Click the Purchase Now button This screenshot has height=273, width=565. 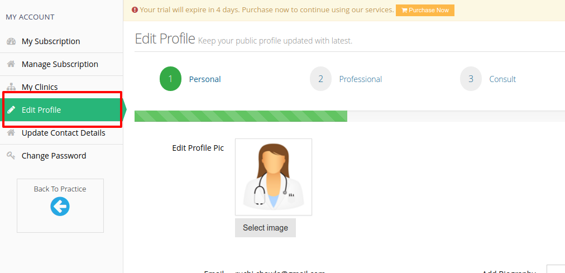[425, 10]
